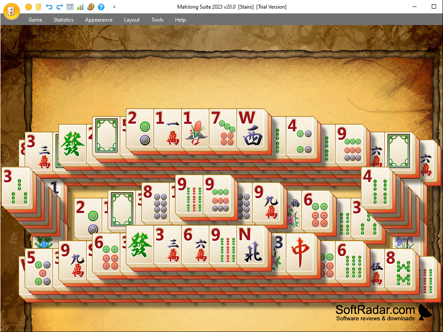The image size is (443, 332).
Task: Select the 9 wan tile in middle row
Action: (x=267, y=203)
